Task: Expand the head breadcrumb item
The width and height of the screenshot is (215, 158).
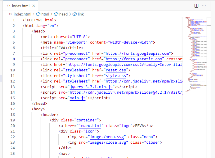Action: click(63, 14)
